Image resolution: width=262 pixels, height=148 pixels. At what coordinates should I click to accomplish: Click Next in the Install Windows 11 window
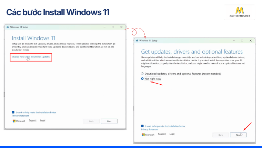tap(109, 121)
